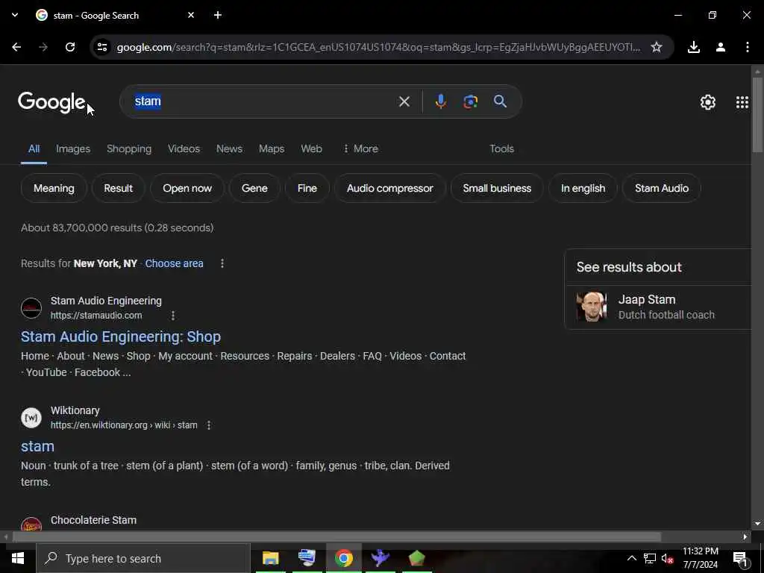The image size is (764, 573).
Task: Switch to the Images tab
Action: click(x=73, y=148)
